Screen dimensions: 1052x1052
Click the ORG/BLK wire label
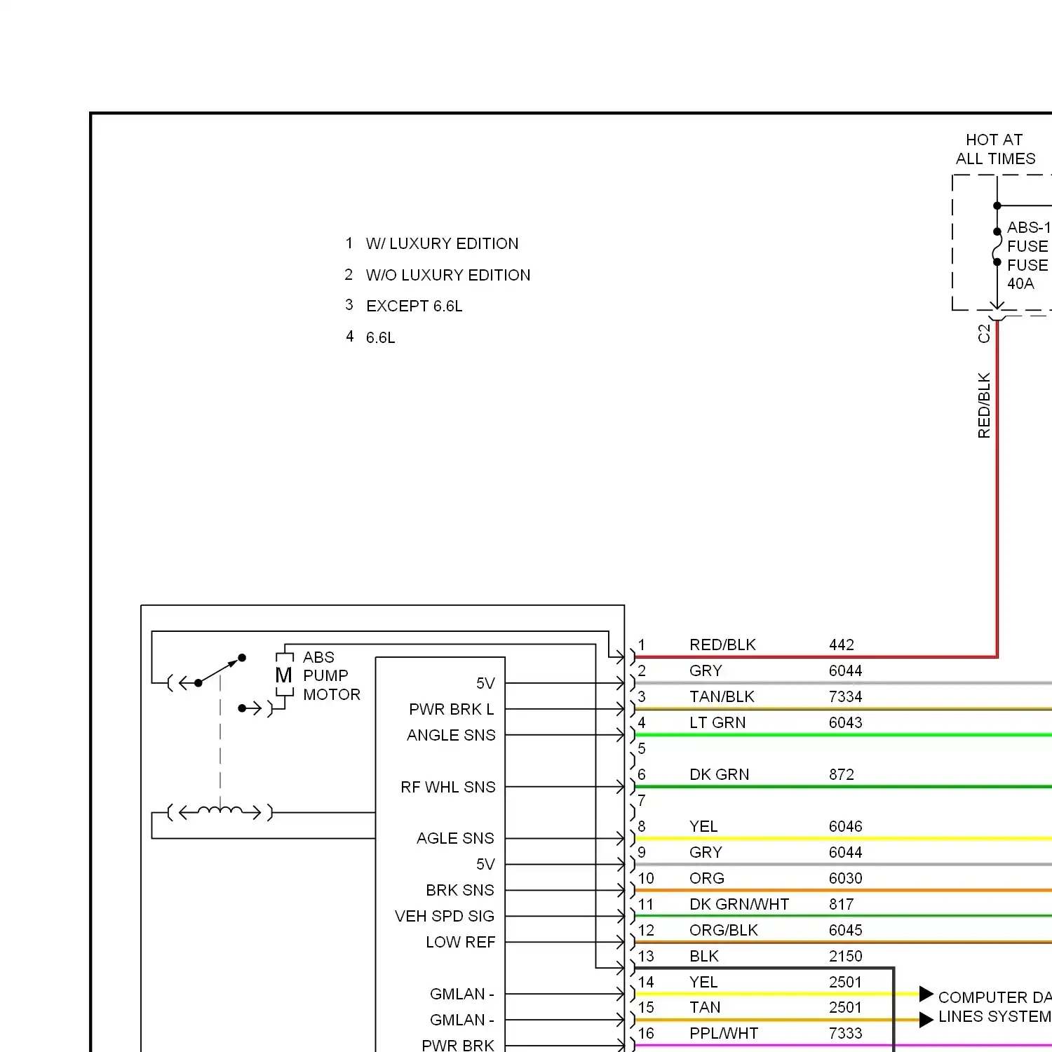click(x=723, y=930)
